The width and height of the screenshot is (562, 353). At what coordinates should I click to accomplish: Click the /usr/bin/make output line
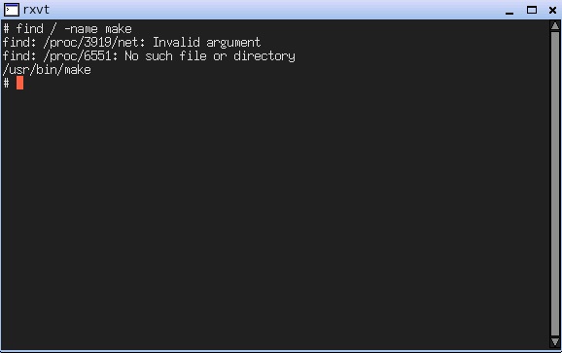pos(47,69)
